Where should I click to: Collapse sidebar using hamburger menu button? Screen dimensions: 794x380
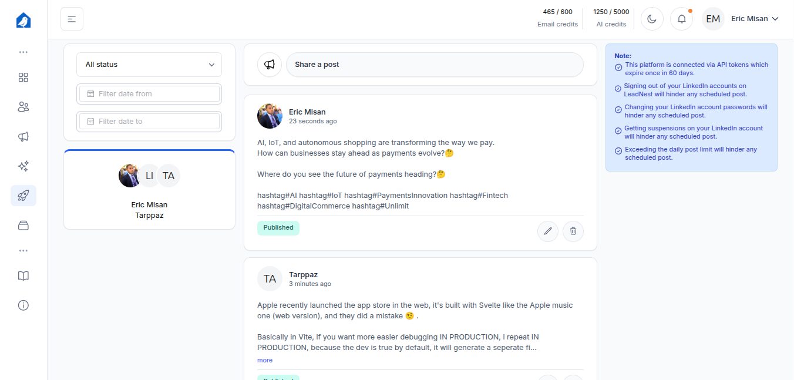pyautogui.click(x=72, y=19)
